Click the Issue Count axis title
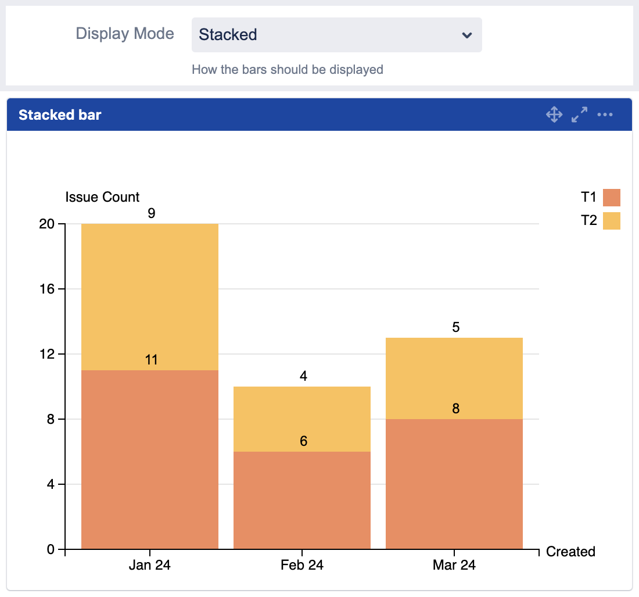The height and width of the screenshot is (597, 639). (x=102, y=197)
